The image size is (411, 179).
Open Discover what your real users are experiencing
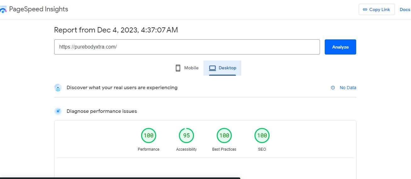(122, 88)
